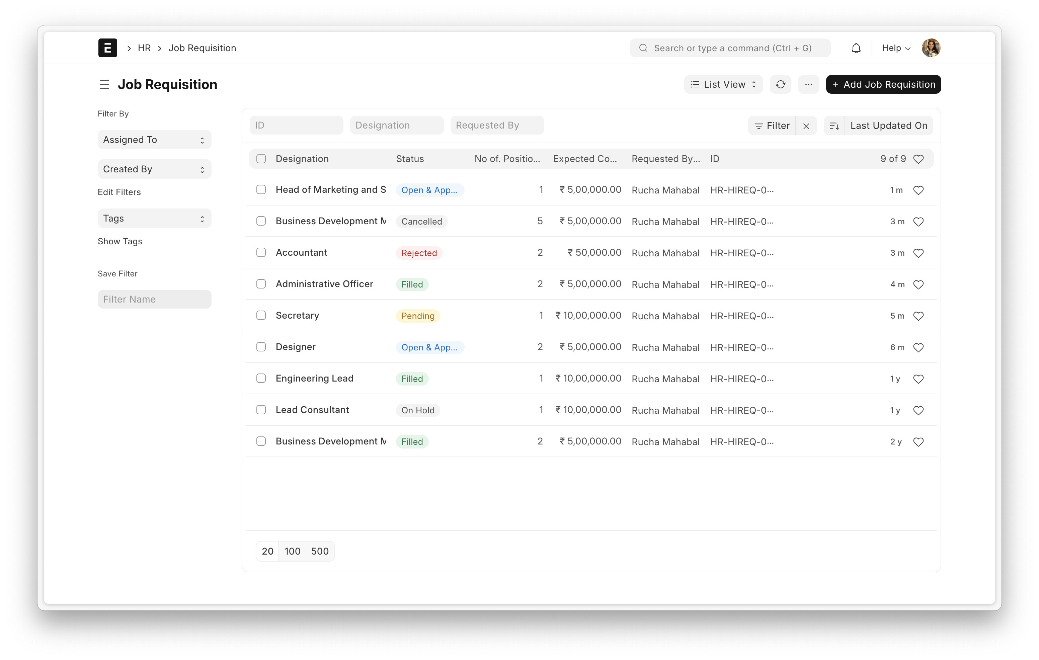1039x660 pixels.
Task: Open the Accountant requisition
Action: point(301,253)
